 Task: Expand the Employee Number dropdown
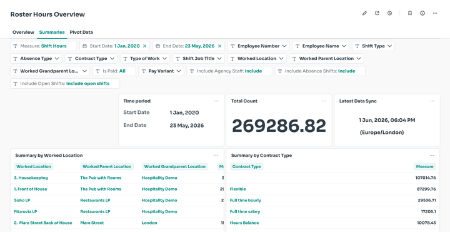[x=259, y=46]
